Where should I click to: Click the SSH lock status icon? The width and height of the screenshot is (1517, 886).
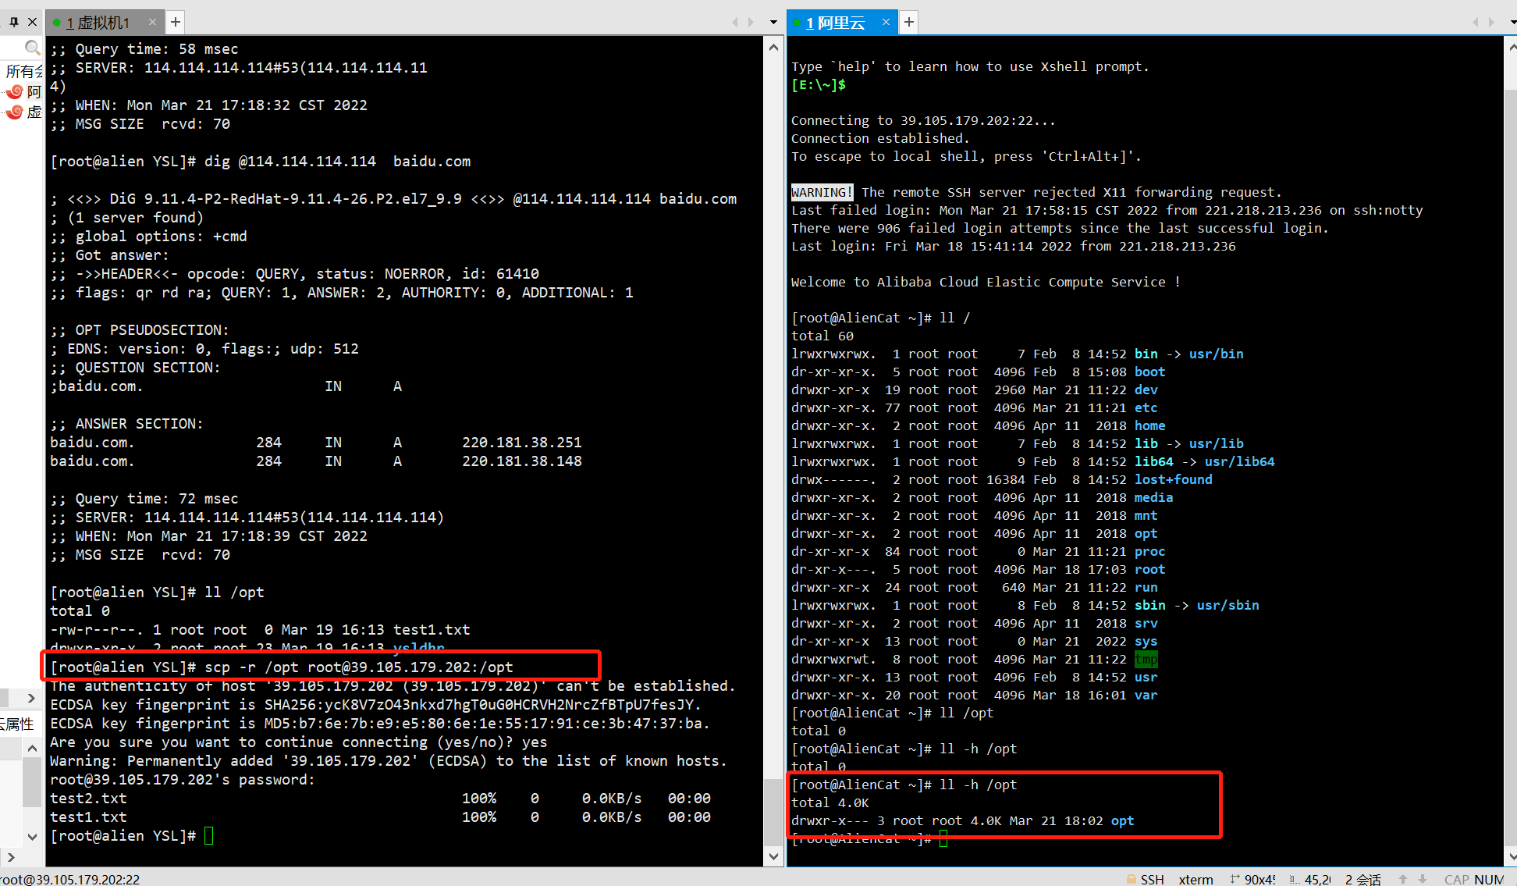[x=1131, y=879]
